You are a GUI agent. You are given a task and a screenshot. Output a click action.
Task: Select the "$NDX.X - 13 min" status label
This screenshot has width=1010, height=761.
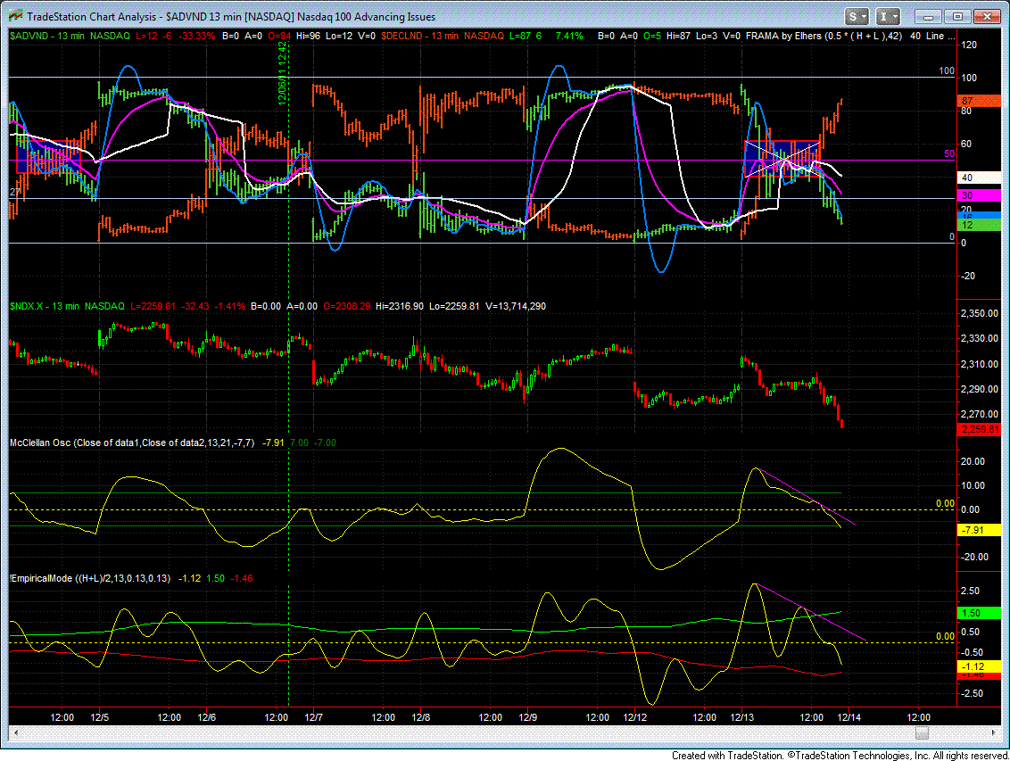45,307
